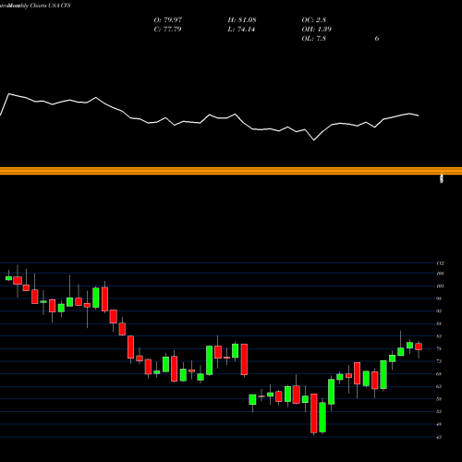Click the close price text 'C: 77.79'

point(167,30)
